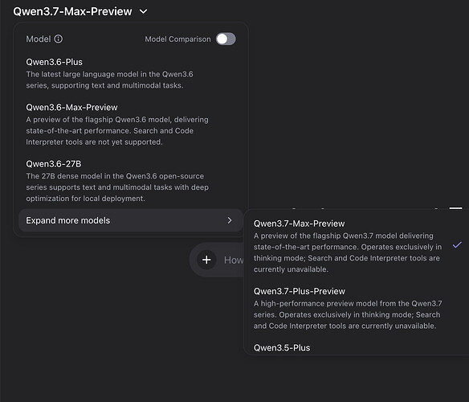Viewport: 469px width, 402px height.
Task: Pick Qwen3.5-Plus at the list bottom
Action: 282,348
